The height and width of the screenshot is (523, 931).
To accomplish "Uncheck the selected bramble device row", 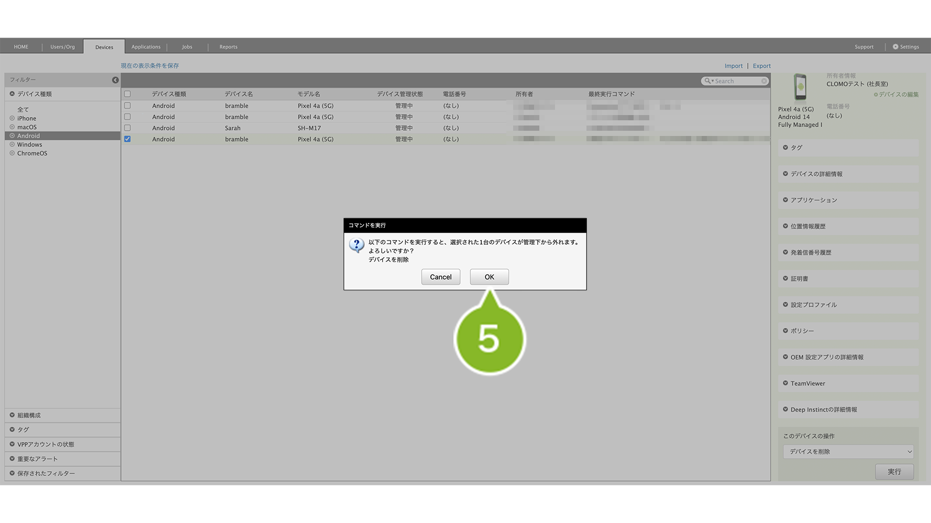I will point(127,139).
